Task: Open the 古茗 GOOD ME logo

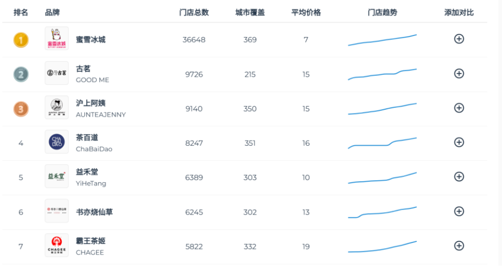Action: [56, 74]
